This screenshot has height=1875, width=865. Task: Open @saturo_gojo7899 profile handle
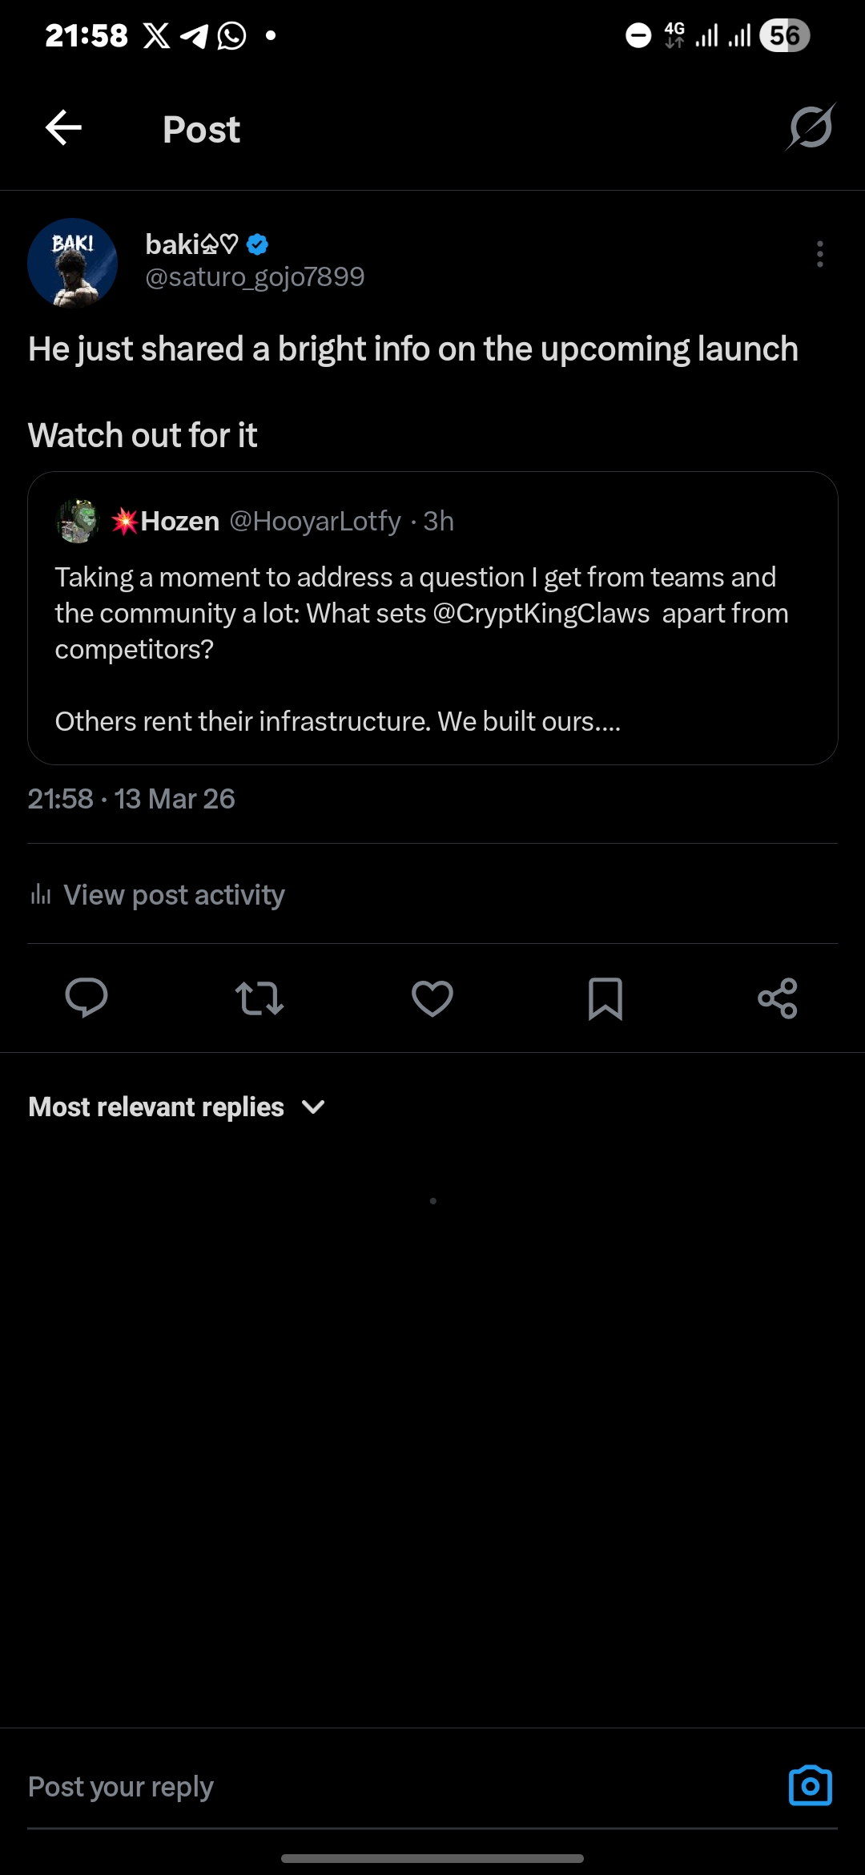(x=255, y=277)
